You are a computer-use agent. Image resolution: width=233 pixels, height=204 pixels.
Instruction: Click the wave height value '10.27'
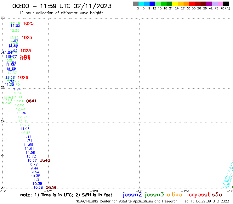tap(32, 160)
